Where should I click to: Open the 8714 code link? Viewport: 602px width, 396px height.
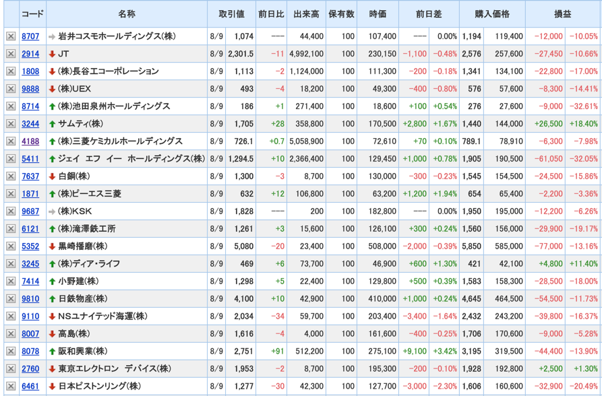(x=30, y=106)
